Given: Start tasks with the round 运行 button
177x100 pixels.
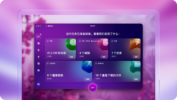Looking at the screenshot, I should (93, 88).
